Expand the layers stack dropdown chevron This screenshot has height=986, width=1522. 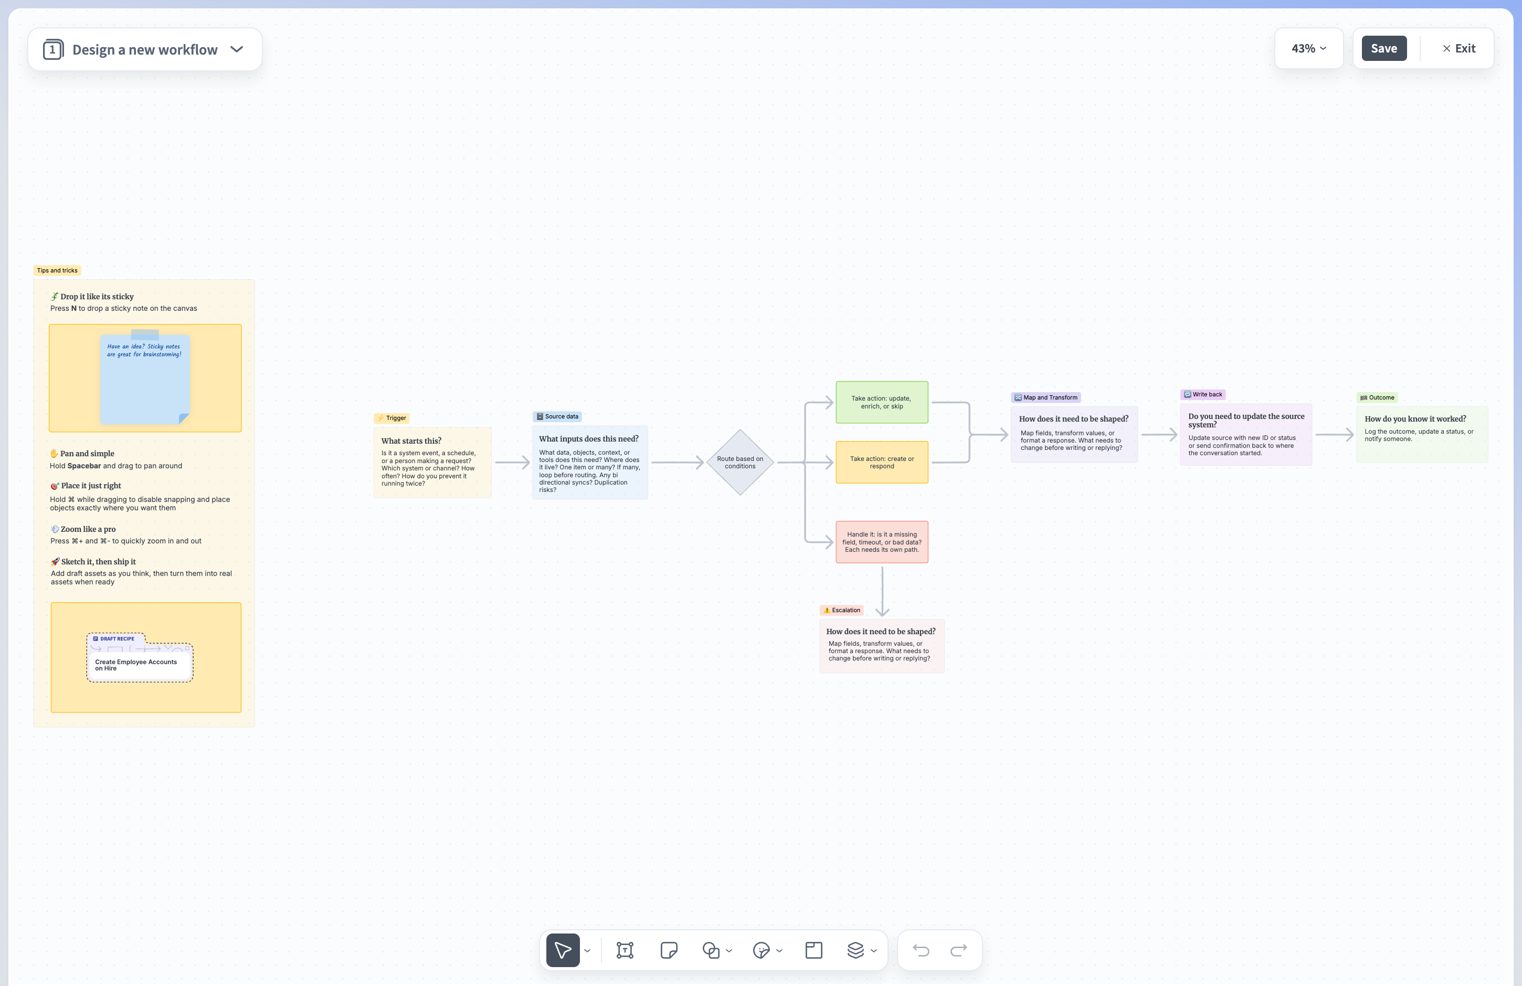pos(873,951)
